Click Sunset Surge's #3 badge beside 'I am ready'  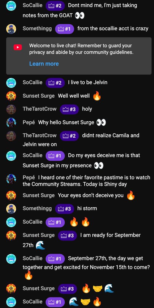coord(67,236)
